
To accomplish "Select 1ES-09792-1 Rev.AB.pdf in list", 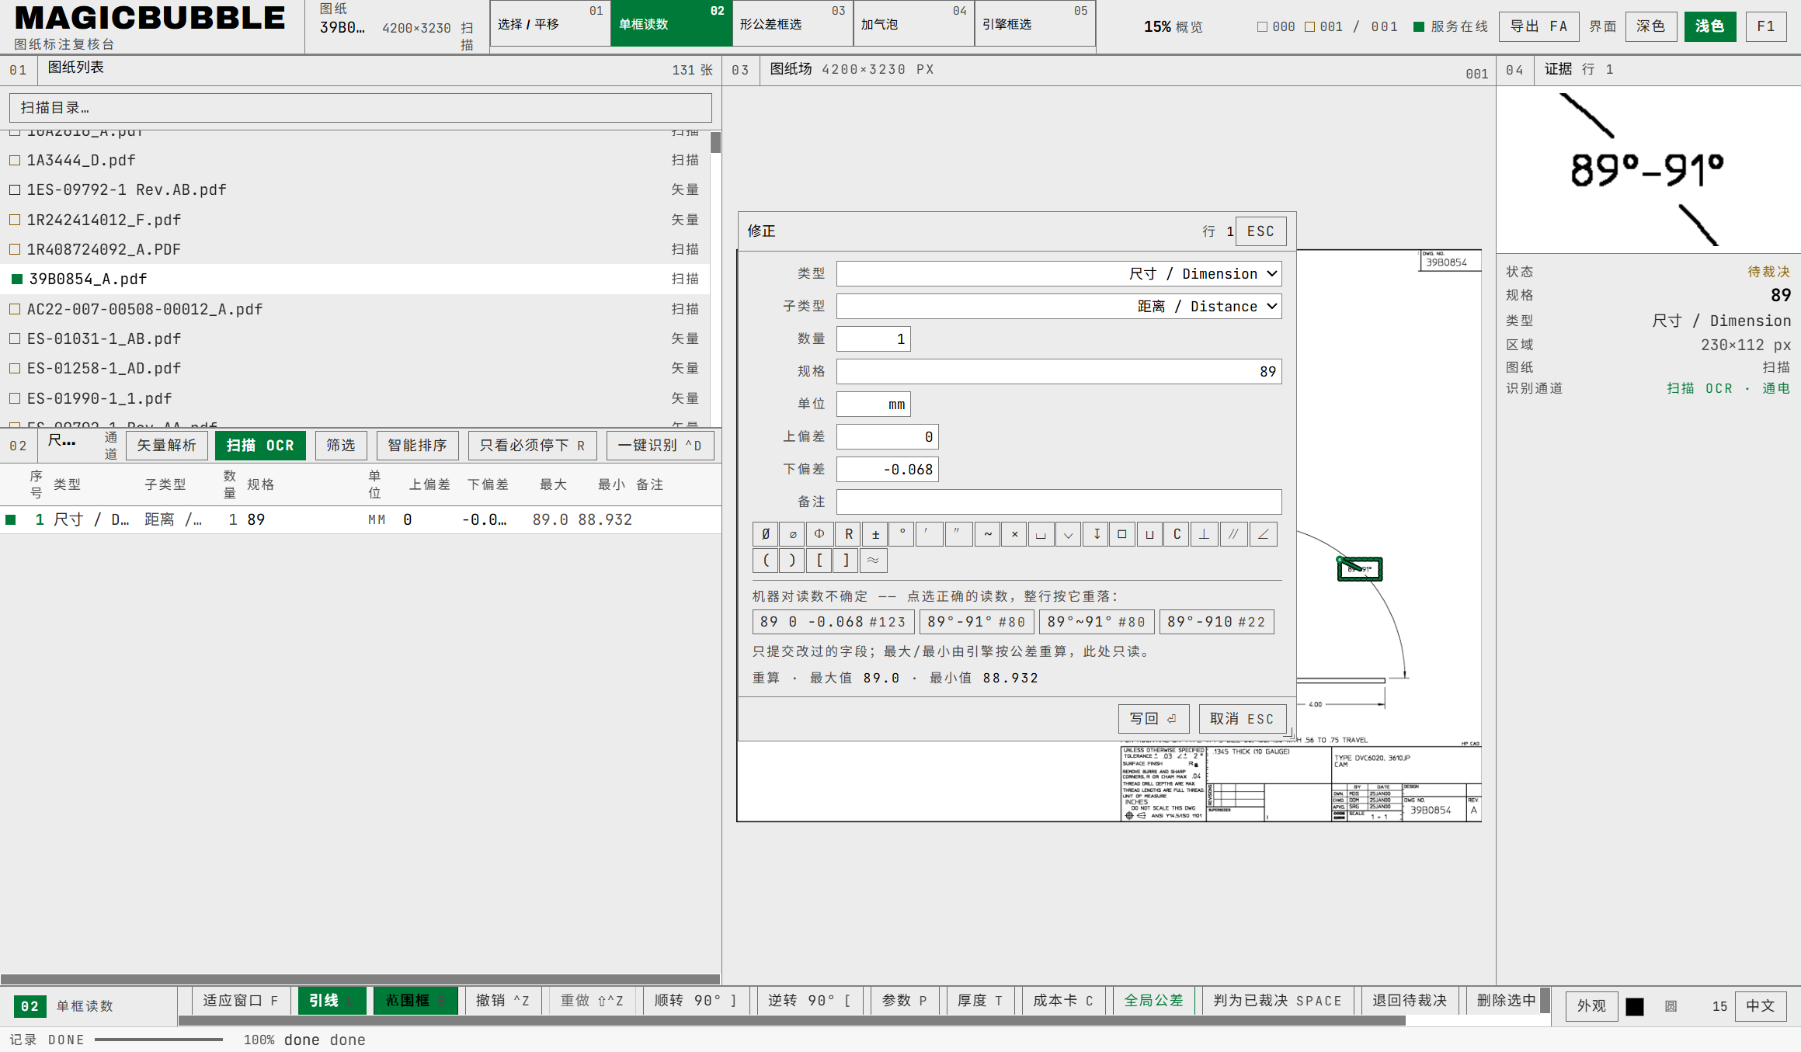I will (355, 189).
